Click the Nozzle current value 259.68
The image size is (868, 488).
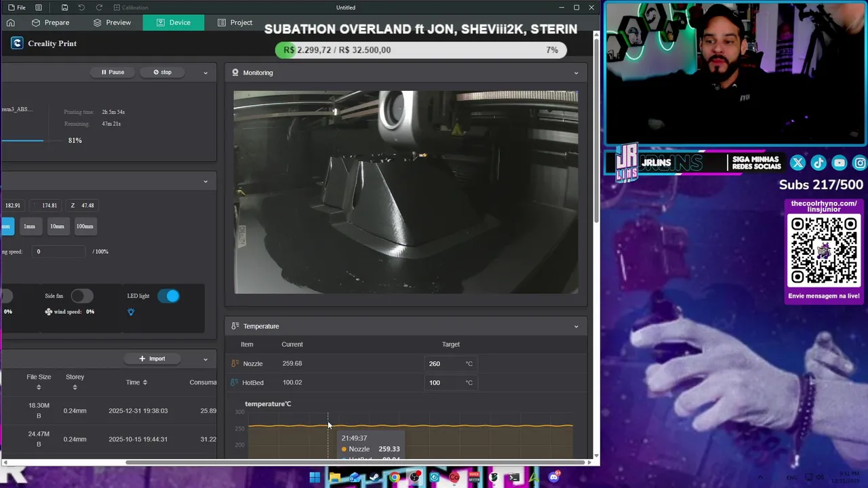coord(292,363)
